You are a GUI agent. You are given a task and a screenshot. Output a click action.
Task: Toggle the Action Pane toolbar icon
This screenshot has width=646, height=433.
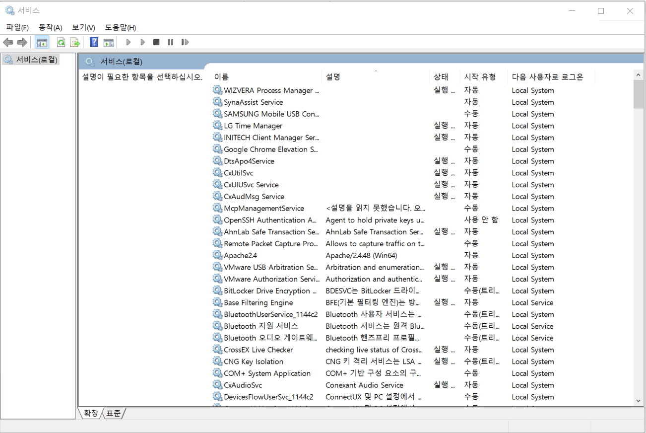(x=108, y=42)
